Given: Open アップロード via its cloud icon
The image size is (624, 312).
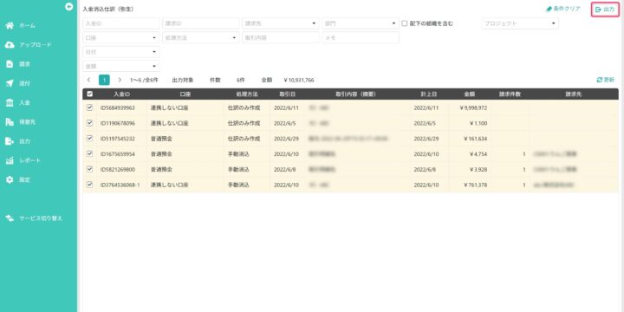Looking at the screenshot, I should click(x=10, y=45).
